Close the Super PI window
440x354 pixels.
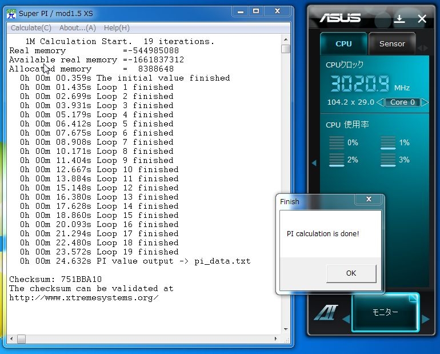tap(277, 11)
